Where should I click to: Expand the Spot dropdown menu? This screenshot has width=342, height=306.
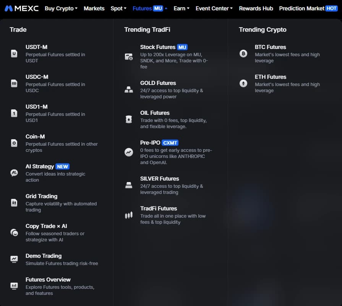click(x=118, y=8)
